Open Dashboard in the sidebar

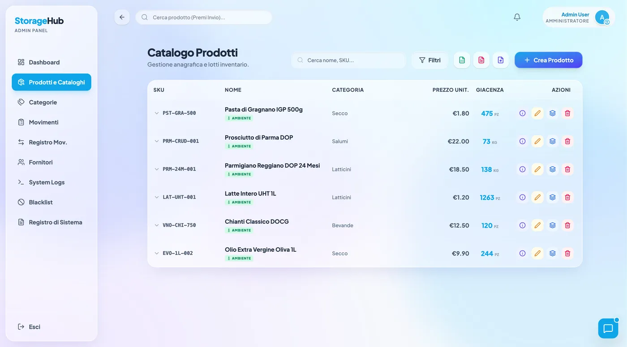(x=52, y=62)
